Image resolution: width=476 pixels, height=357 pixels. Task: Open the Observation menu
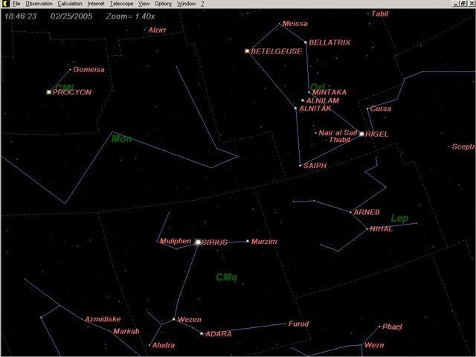(39, 4)
